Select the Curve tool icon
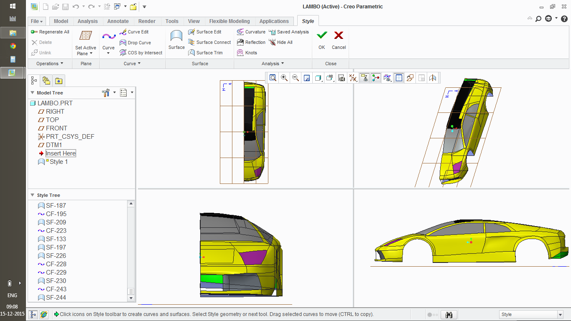The image size is (571, 321). click(x=109, y=37)
